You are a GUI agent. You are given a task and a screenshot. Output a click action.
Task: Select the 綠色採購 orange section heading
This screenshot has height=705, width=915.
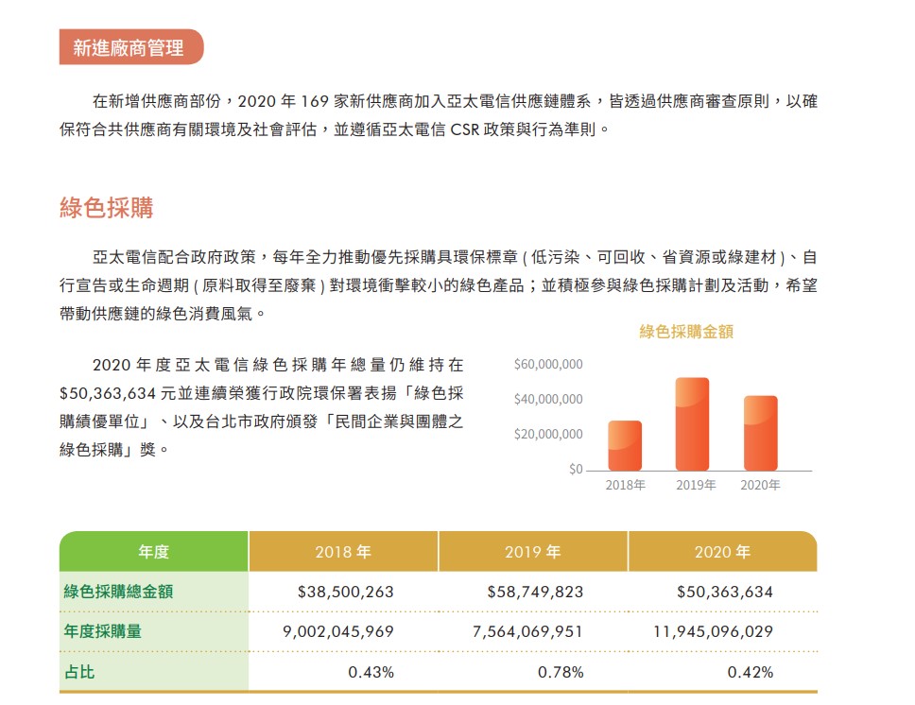coord(106,208)
